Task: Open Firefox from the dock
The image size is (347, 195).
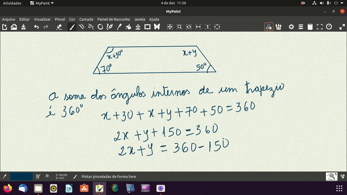Action: click(x=8, y=188)
